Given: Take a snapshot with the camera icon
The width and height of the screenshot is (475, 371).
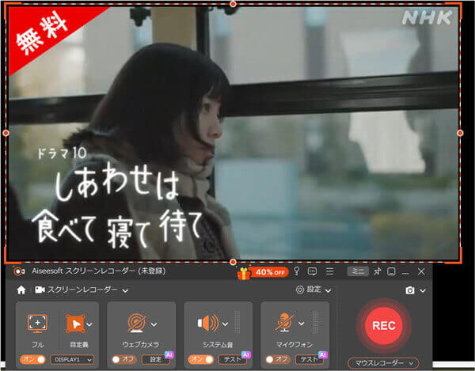Looking at the screenshot, I should coord(410,290).
